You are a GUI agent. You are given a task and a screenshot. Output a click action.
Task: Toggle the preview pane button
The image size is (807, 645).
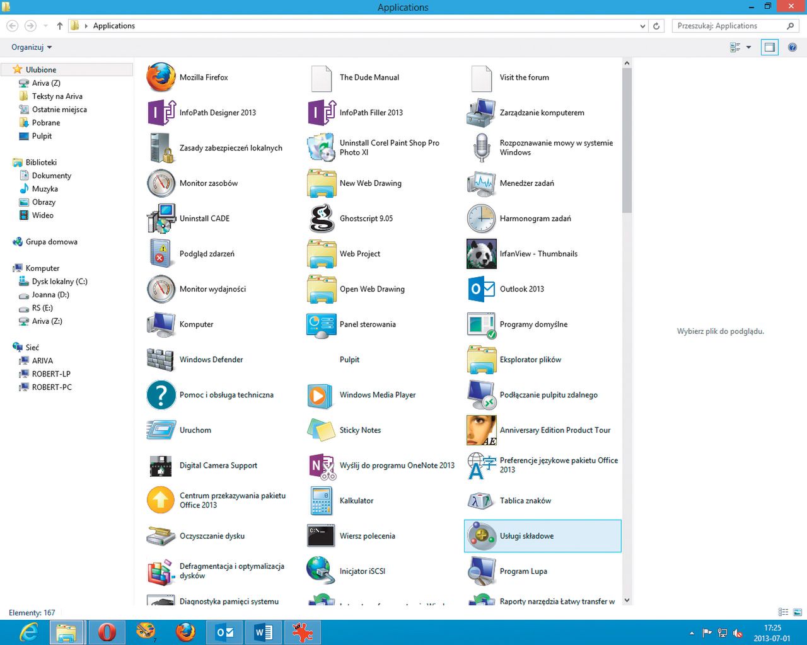coord(769,47)
